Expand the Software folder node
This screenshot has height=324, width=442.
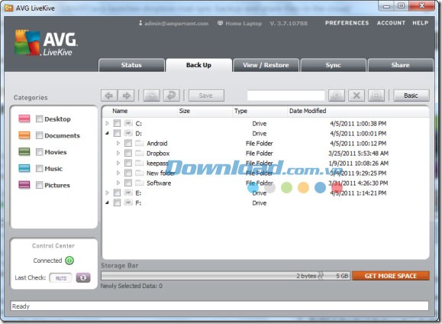point(118,183)
